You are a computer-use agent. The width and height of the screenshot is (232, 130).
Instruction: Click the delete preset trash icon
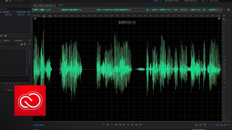click(x=25, y=44)
